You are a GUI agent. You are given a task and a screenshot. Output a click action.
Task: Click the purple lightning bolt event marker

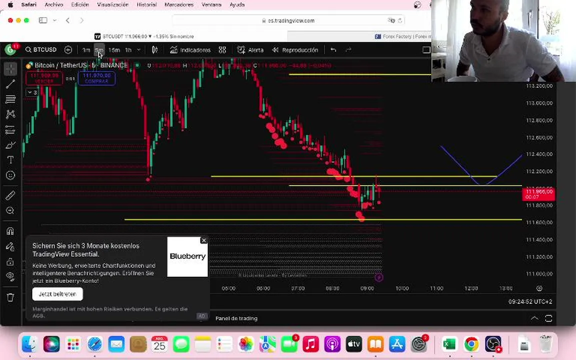pos(379,277)
